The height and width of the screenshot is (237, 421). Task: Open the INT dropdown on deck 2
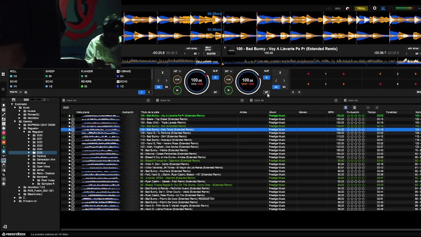228,71
